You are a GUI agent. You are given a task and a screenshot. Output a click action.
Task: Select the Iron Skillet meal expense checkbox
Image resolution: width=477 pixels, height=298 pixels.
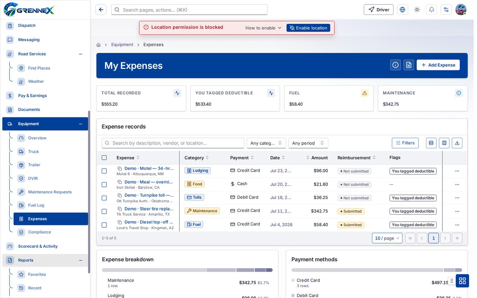point(104,184)
